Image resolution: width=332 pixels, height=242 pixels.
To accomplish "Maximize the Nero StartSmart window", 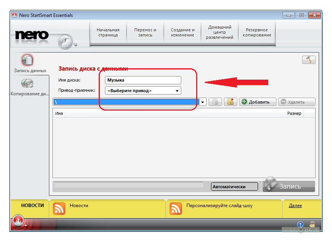I will click(301, 15).
